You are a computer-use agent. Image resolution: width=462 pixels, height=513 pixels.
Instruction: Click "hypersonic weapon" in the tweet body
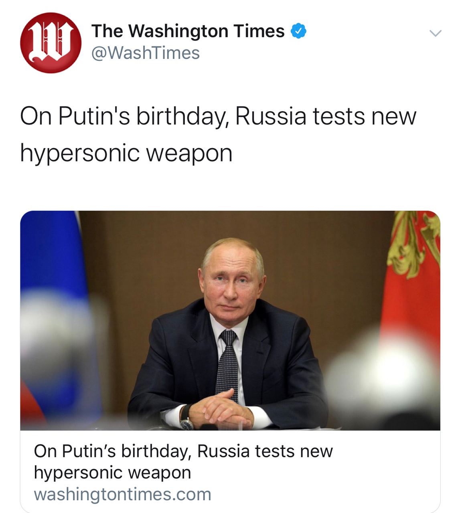pyautogui.click(x=126, y=153)
